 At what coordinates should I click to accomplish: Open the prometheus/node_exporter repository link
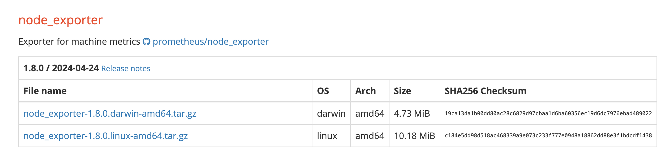(210, 42)
